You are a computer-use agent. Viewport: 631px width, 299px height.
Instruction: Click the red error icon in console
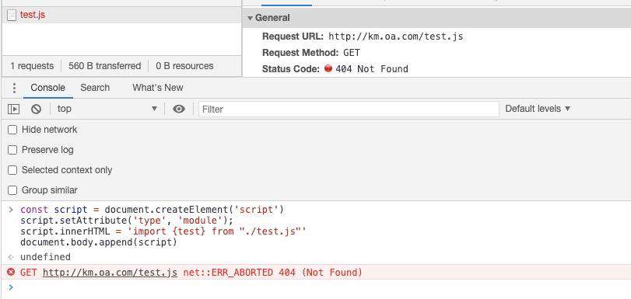coord(11,272)
